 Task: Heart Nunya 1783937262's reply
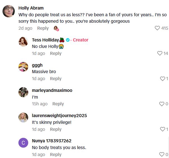coord(162,154)
